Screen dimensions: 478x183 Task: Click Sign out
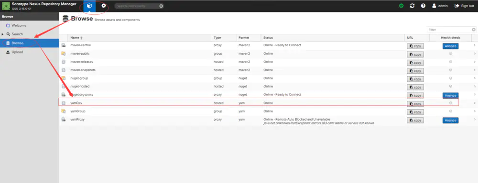coord(464,6)
